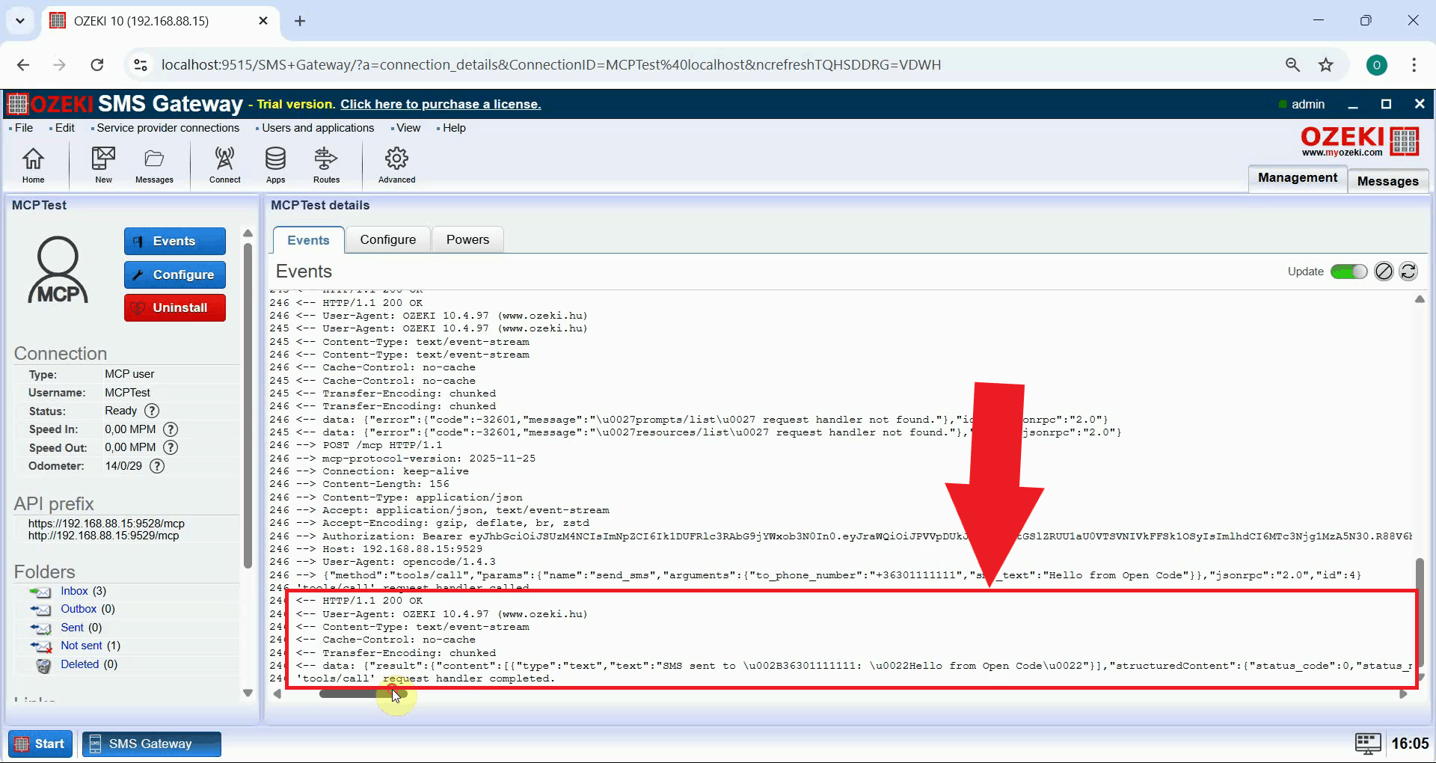Viewport: 1436px width, 763px height.
Task: Click the Speed Out help question mark
Action: click(x=171, y=447)
